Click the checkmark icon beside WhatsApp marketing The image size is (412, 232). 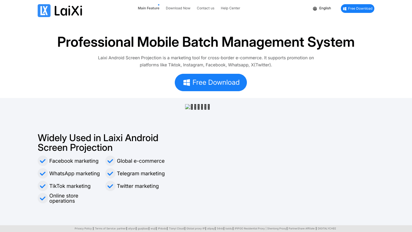(x=43, y=173)
